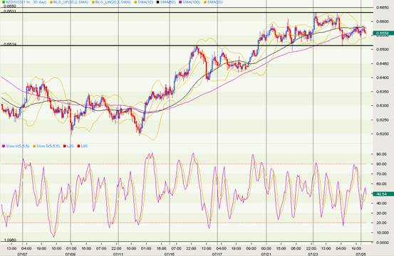Click the 07/07 date label on time axis
The image size is (394, 256).
22,254
